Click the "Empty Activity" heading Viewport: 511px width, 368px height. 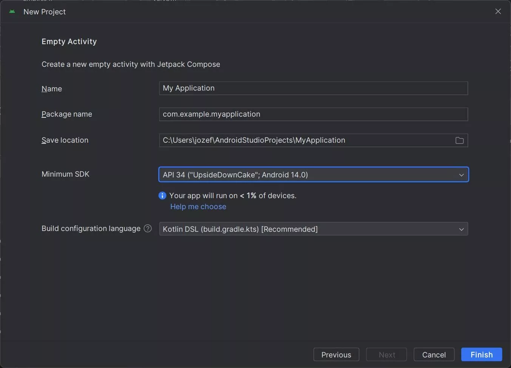69,42
